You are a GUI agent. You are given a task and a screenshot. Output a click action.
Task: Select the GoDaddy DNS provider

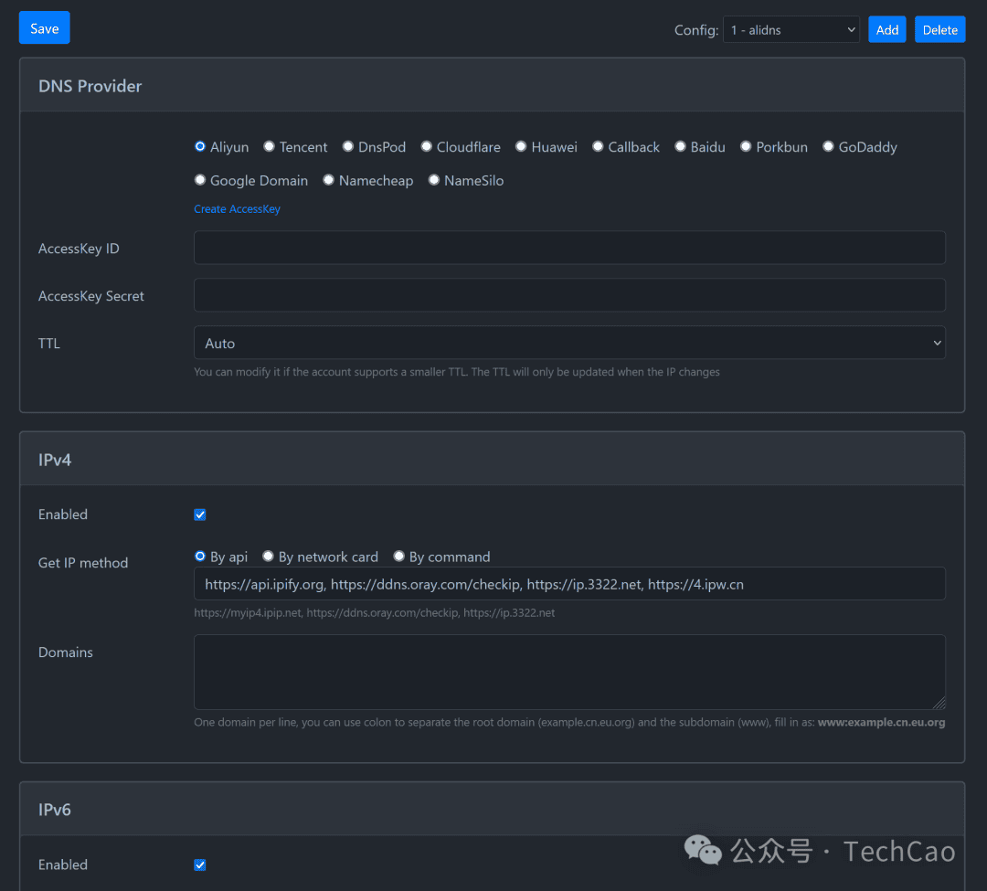pos(828,146)
